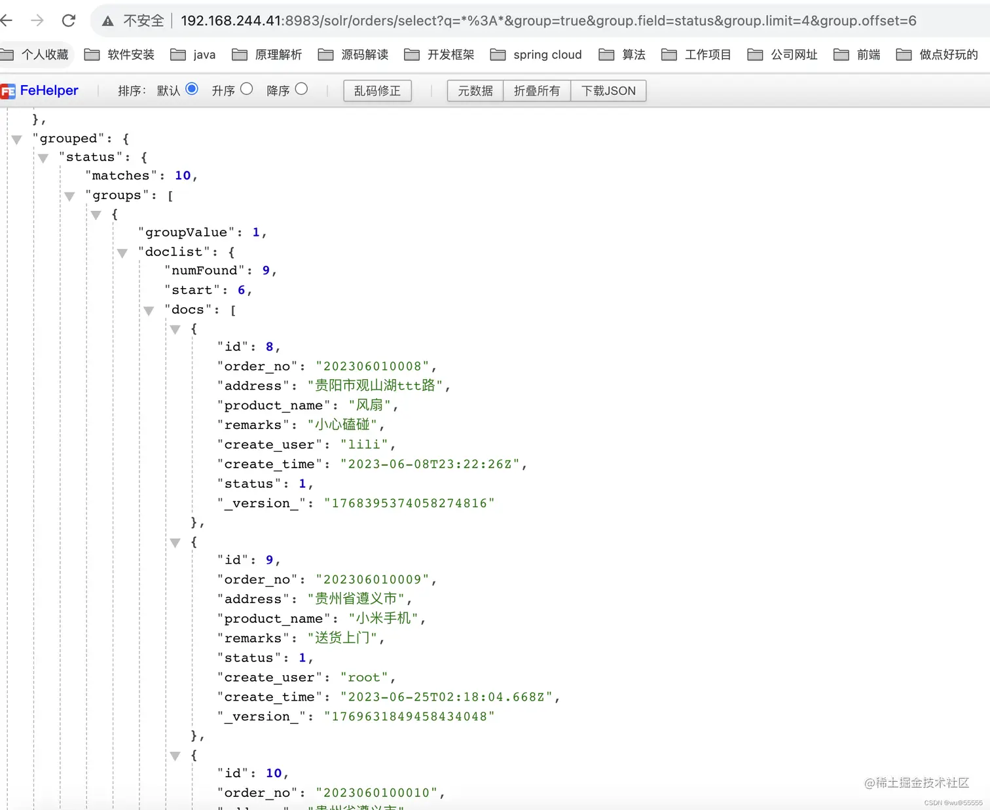
Task: Click the 乱码修正 button
Action: tap(377, 91)
